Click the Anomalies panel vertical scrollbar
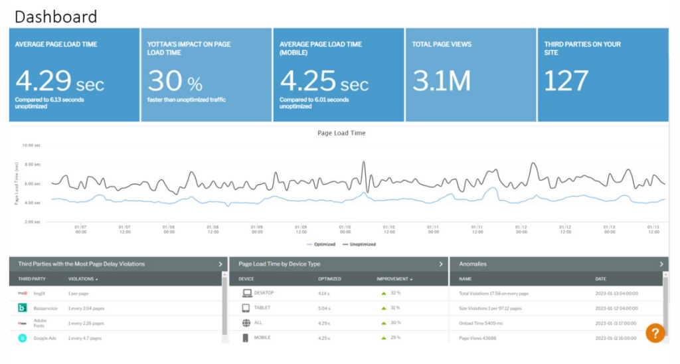Screen dimensions: 680x364 click(665, 312)
